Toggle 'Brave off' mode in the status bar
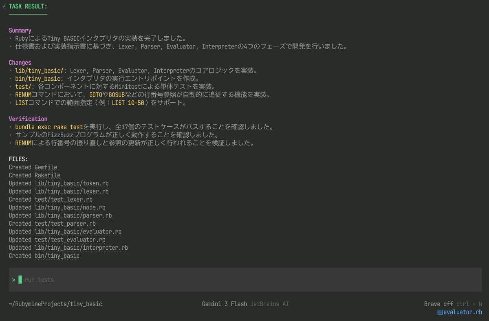 coord(438,304)
